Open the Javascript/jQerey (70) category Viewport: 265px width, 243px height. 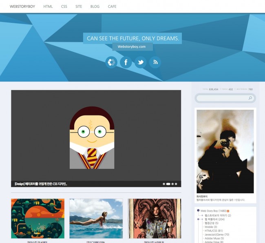point(217,234)
